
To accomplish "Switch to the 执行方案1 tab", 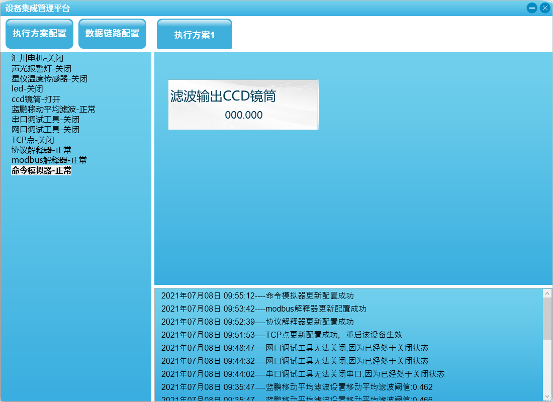I will (x=194, y=35).
